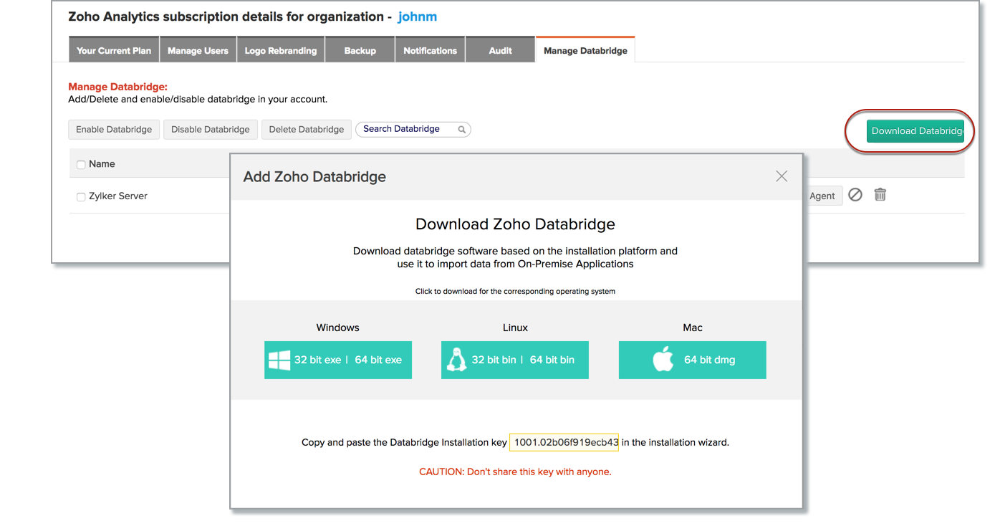Download the Windows 32 bit exe
Screen dimensions: 1000x531
(x=317, y=360)
